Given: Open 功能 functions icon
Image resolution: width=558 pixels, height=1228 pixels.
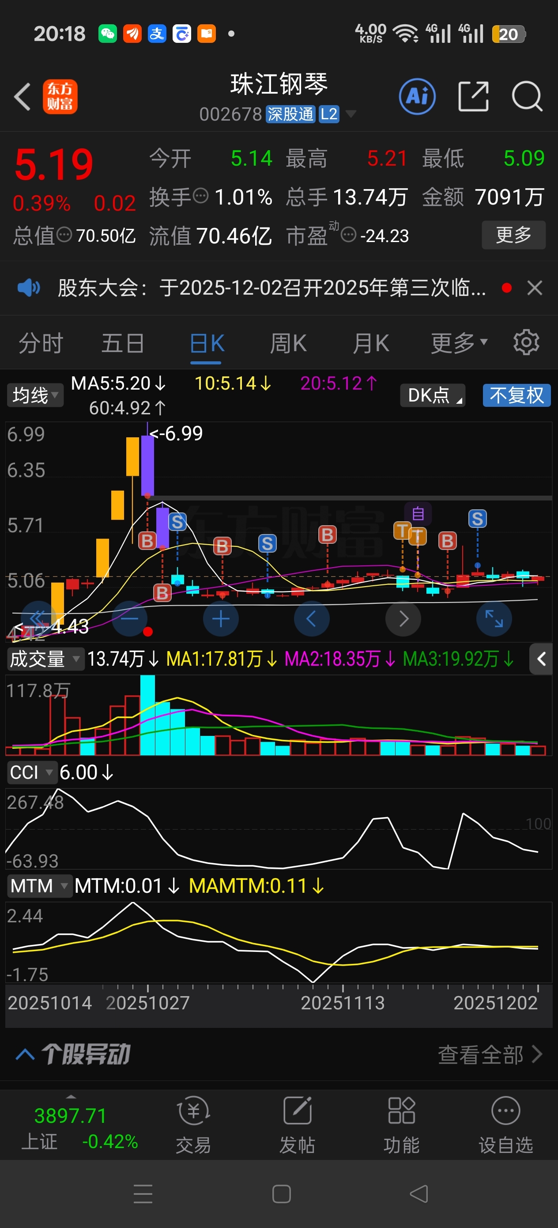Looking at the screenshot, I should pyautogui.click(x=402, y=1125).
